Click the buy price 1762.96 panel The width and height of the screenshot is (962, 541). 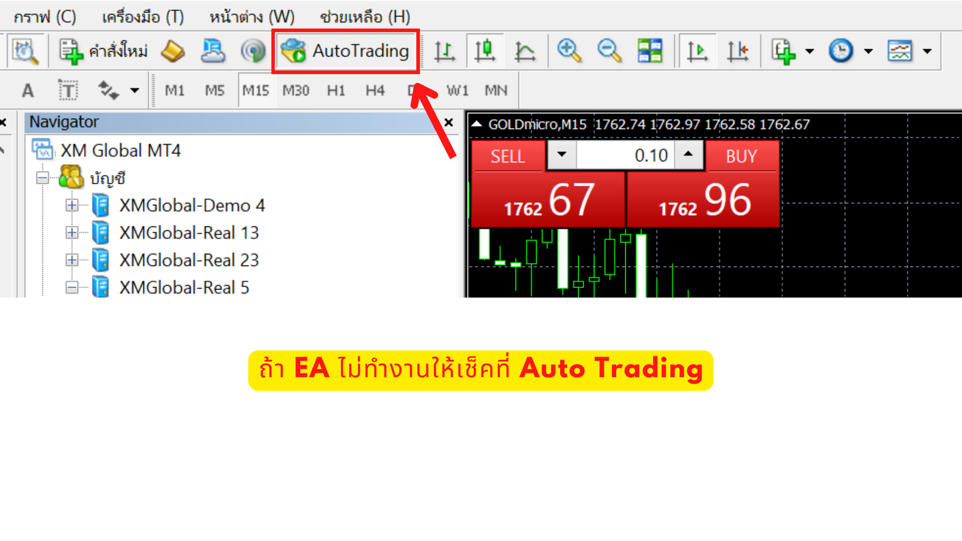click(703, 199)
